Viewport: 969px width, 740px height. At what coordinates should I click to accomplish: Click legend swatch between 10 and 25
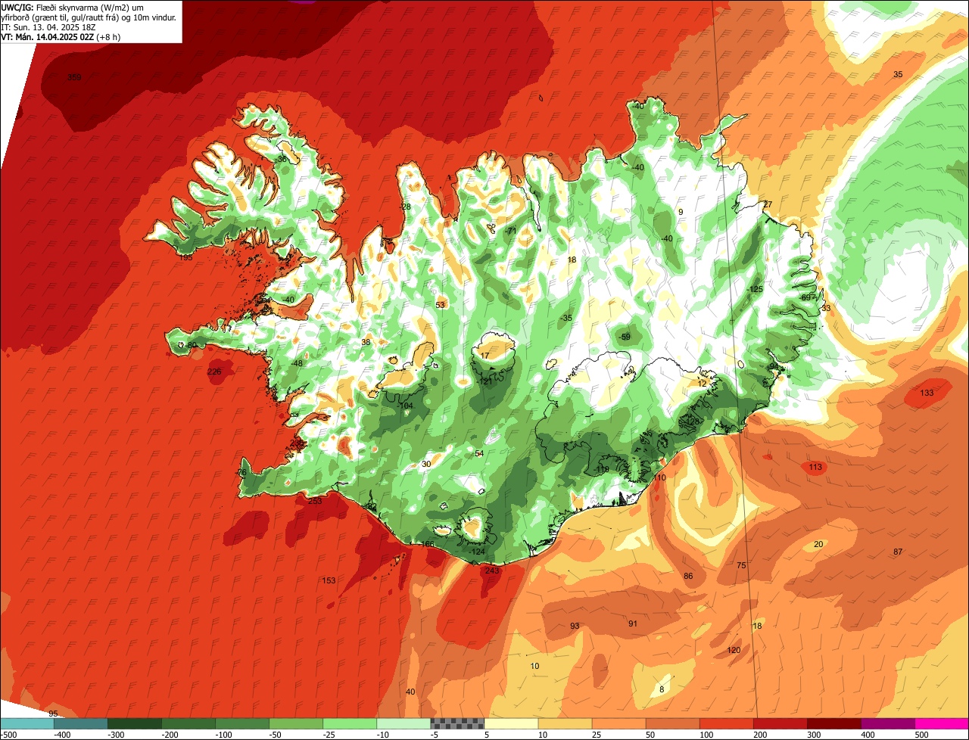click(565, 723)
